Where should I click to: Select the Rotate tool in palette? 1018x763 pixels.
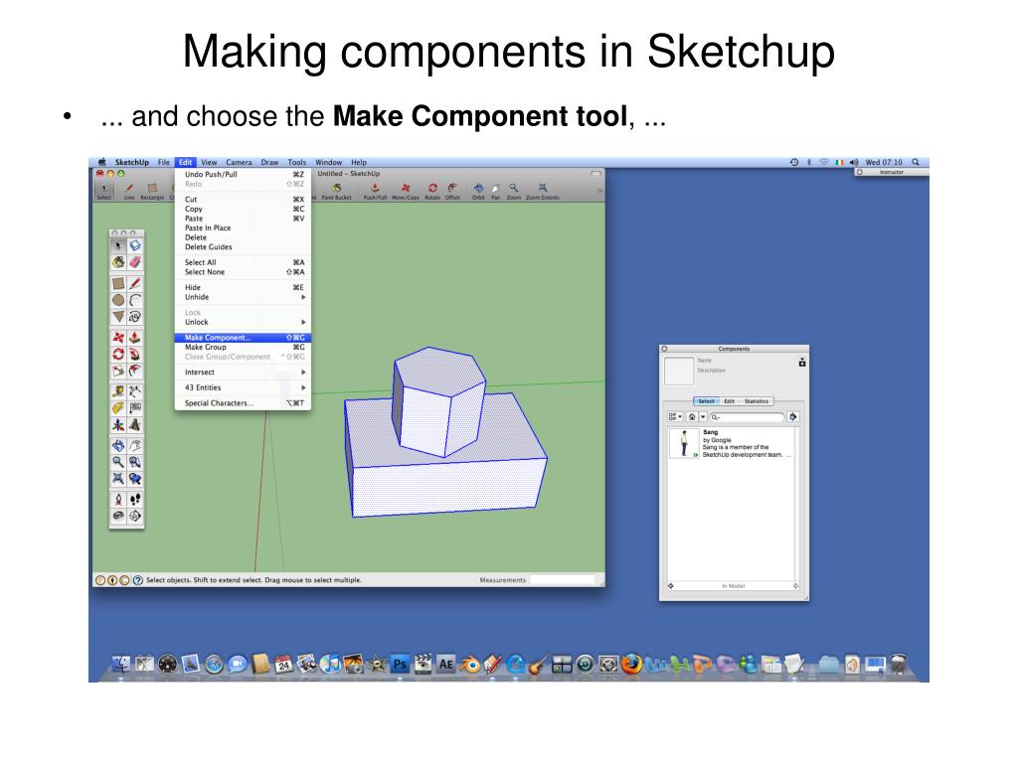(118, 355)
